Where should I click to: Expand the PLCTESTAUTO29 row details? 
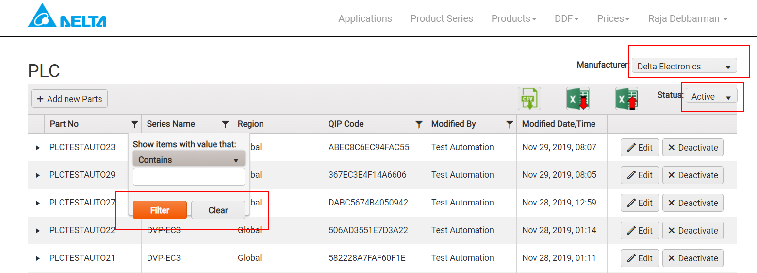tap(38, 175)
